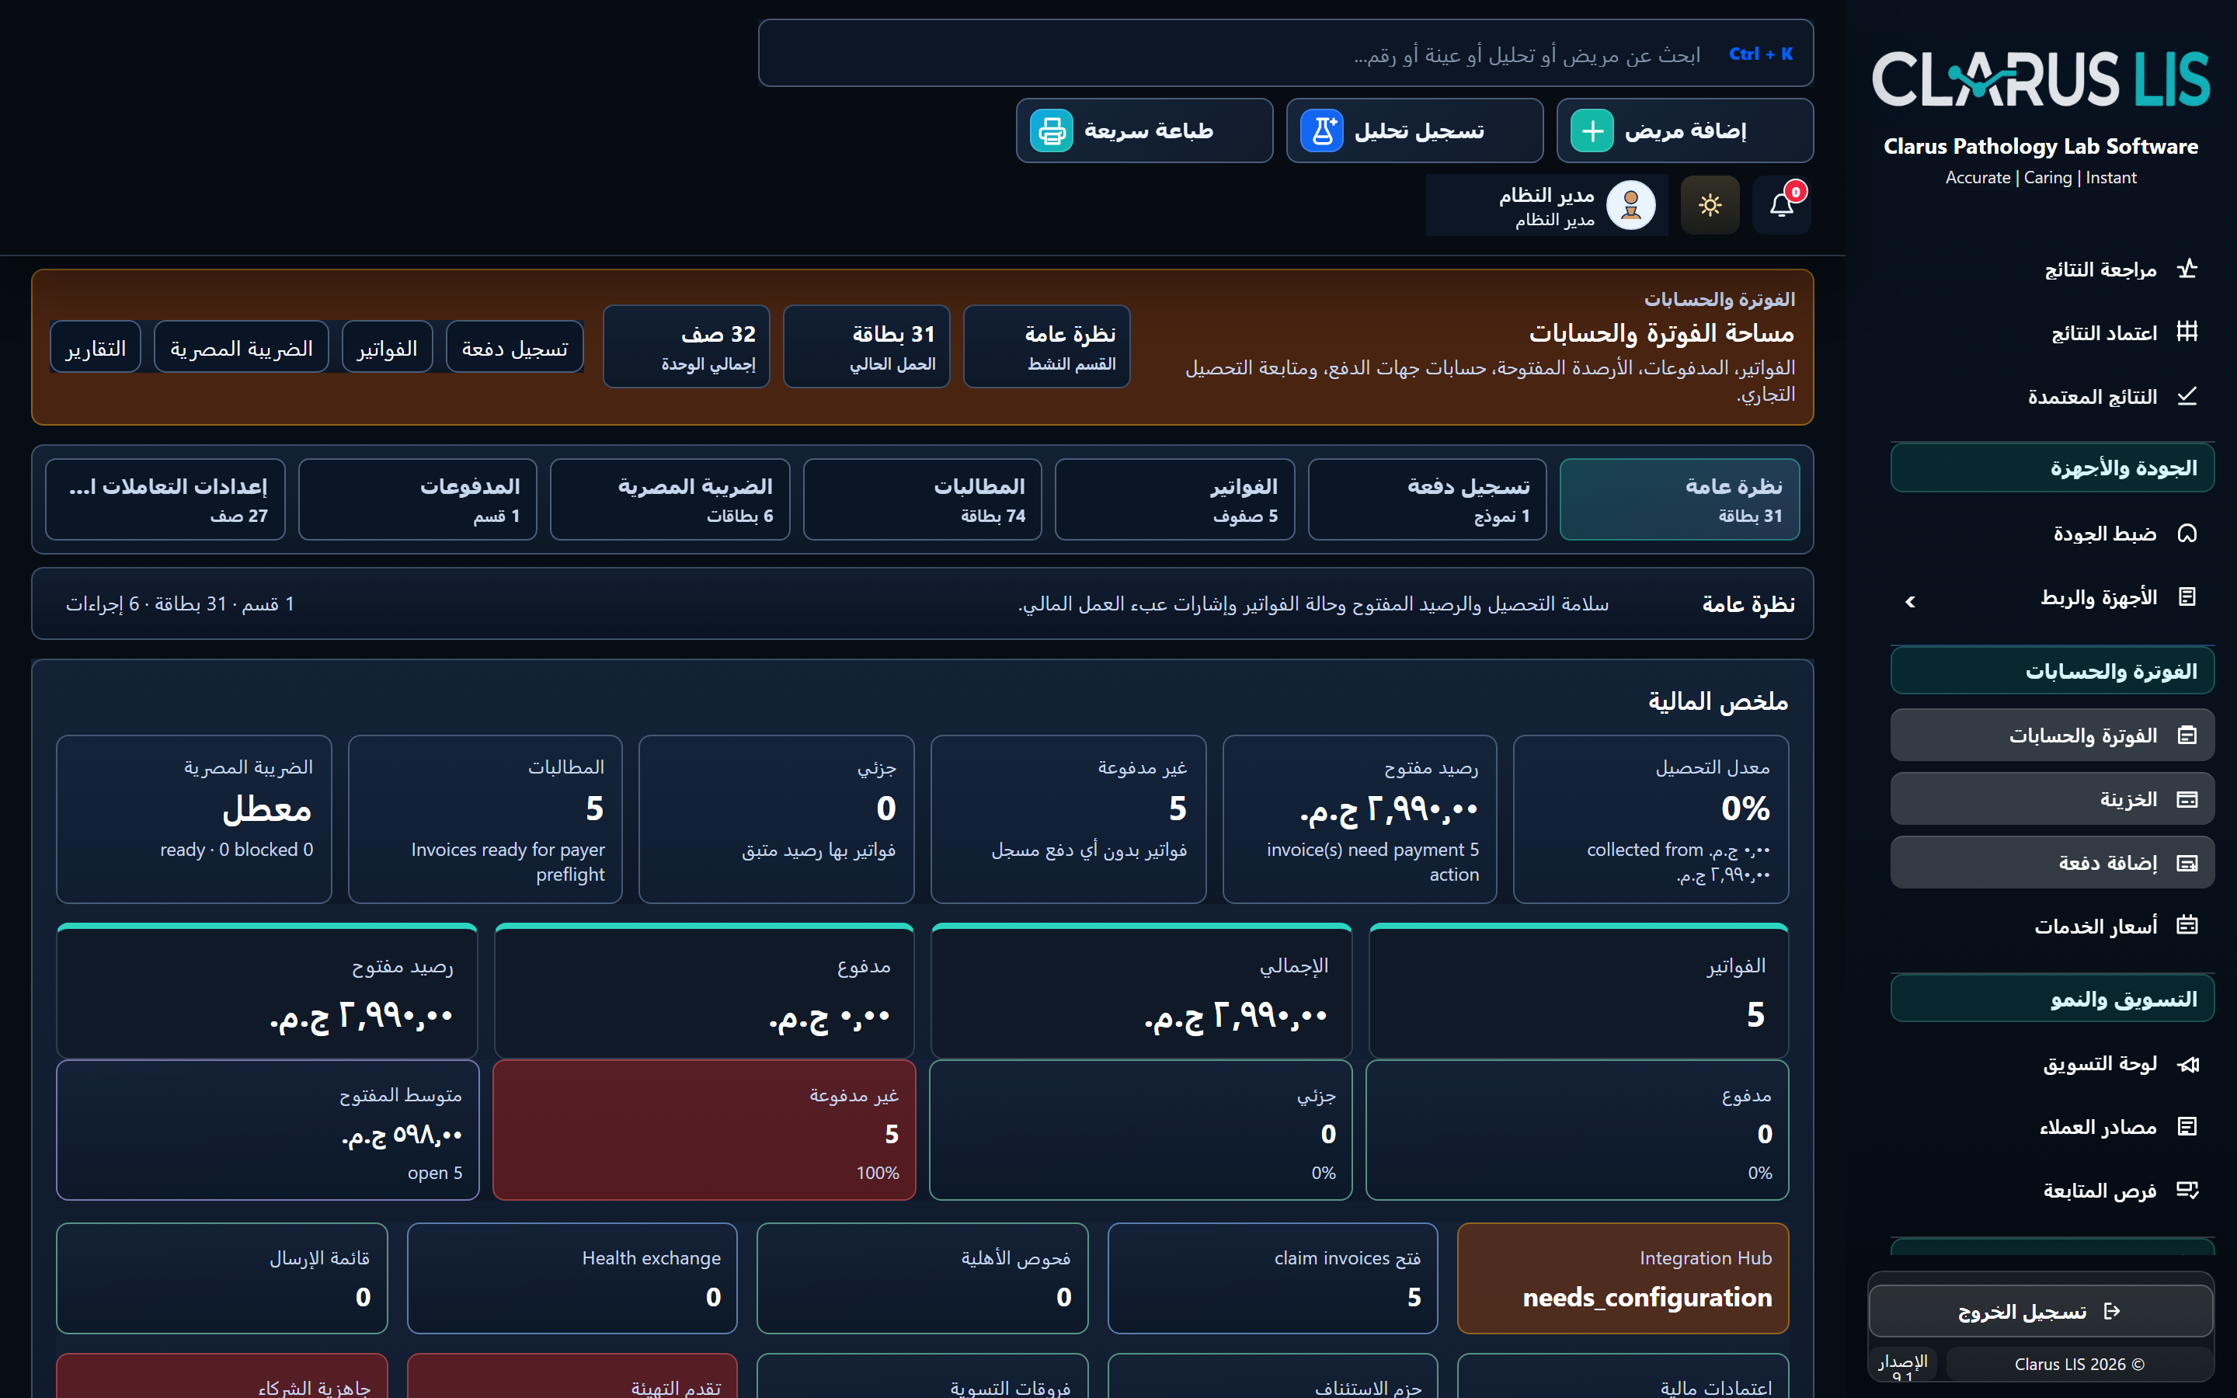Toggle light theme with sun icon
The height and width of the screenshot is (1398, 2237).
pos(1709,205)
